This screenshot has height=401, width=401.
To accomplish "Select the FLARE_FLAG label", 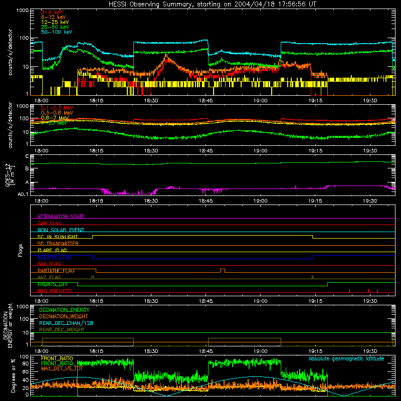I will click(52, 250).
